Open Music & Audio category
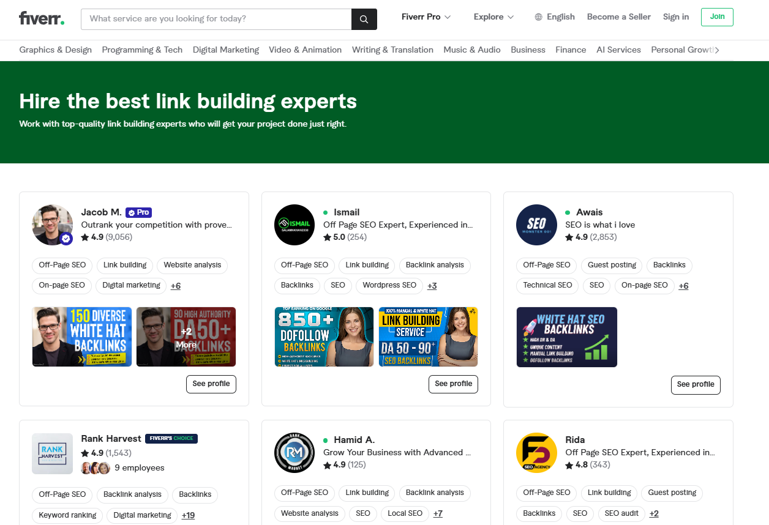The height and width of the screenshot is (525, 769). pyautogui.click(x=472, y=50)
